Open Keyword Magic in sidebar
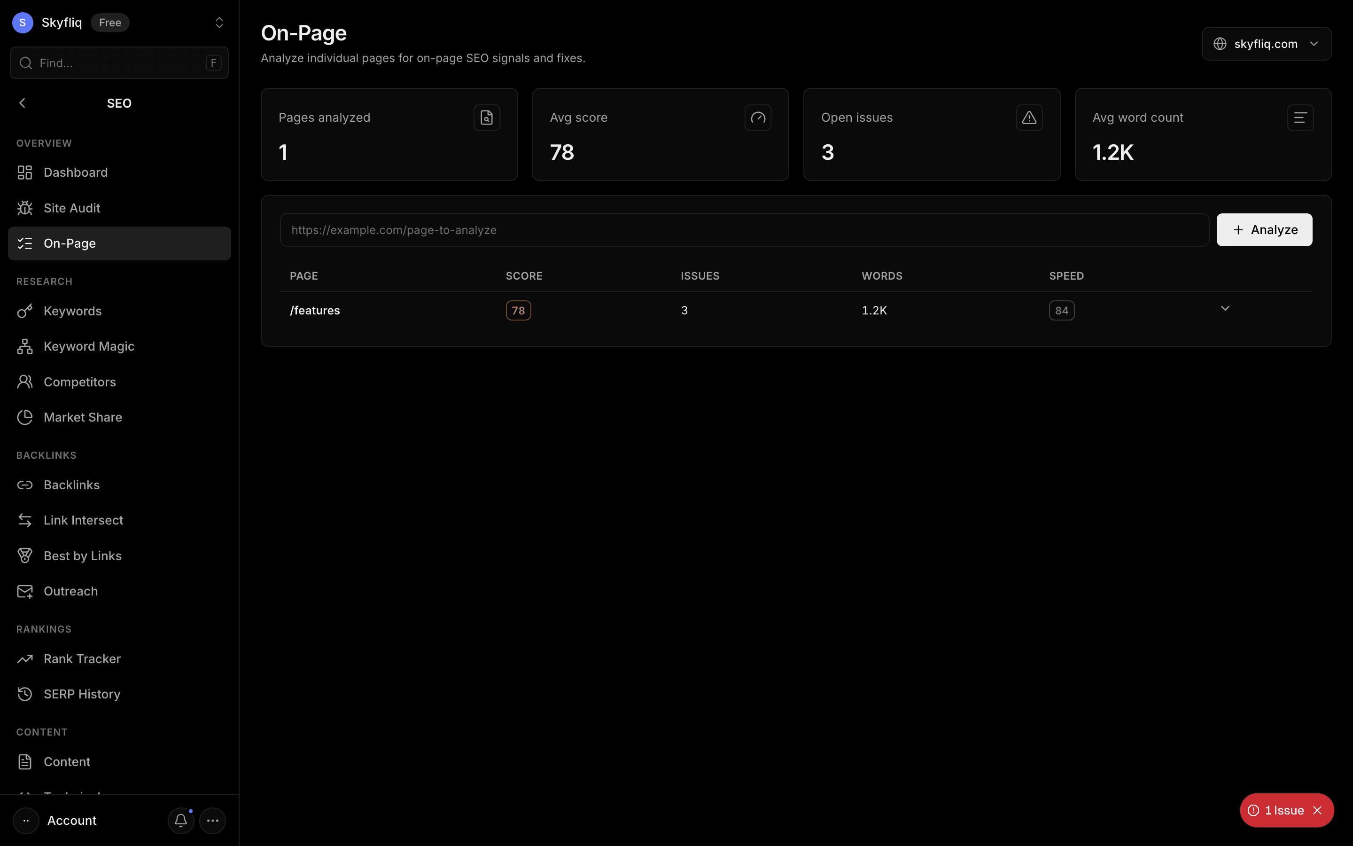This screenshot has width=1353, height=846. tap(119, 346)
